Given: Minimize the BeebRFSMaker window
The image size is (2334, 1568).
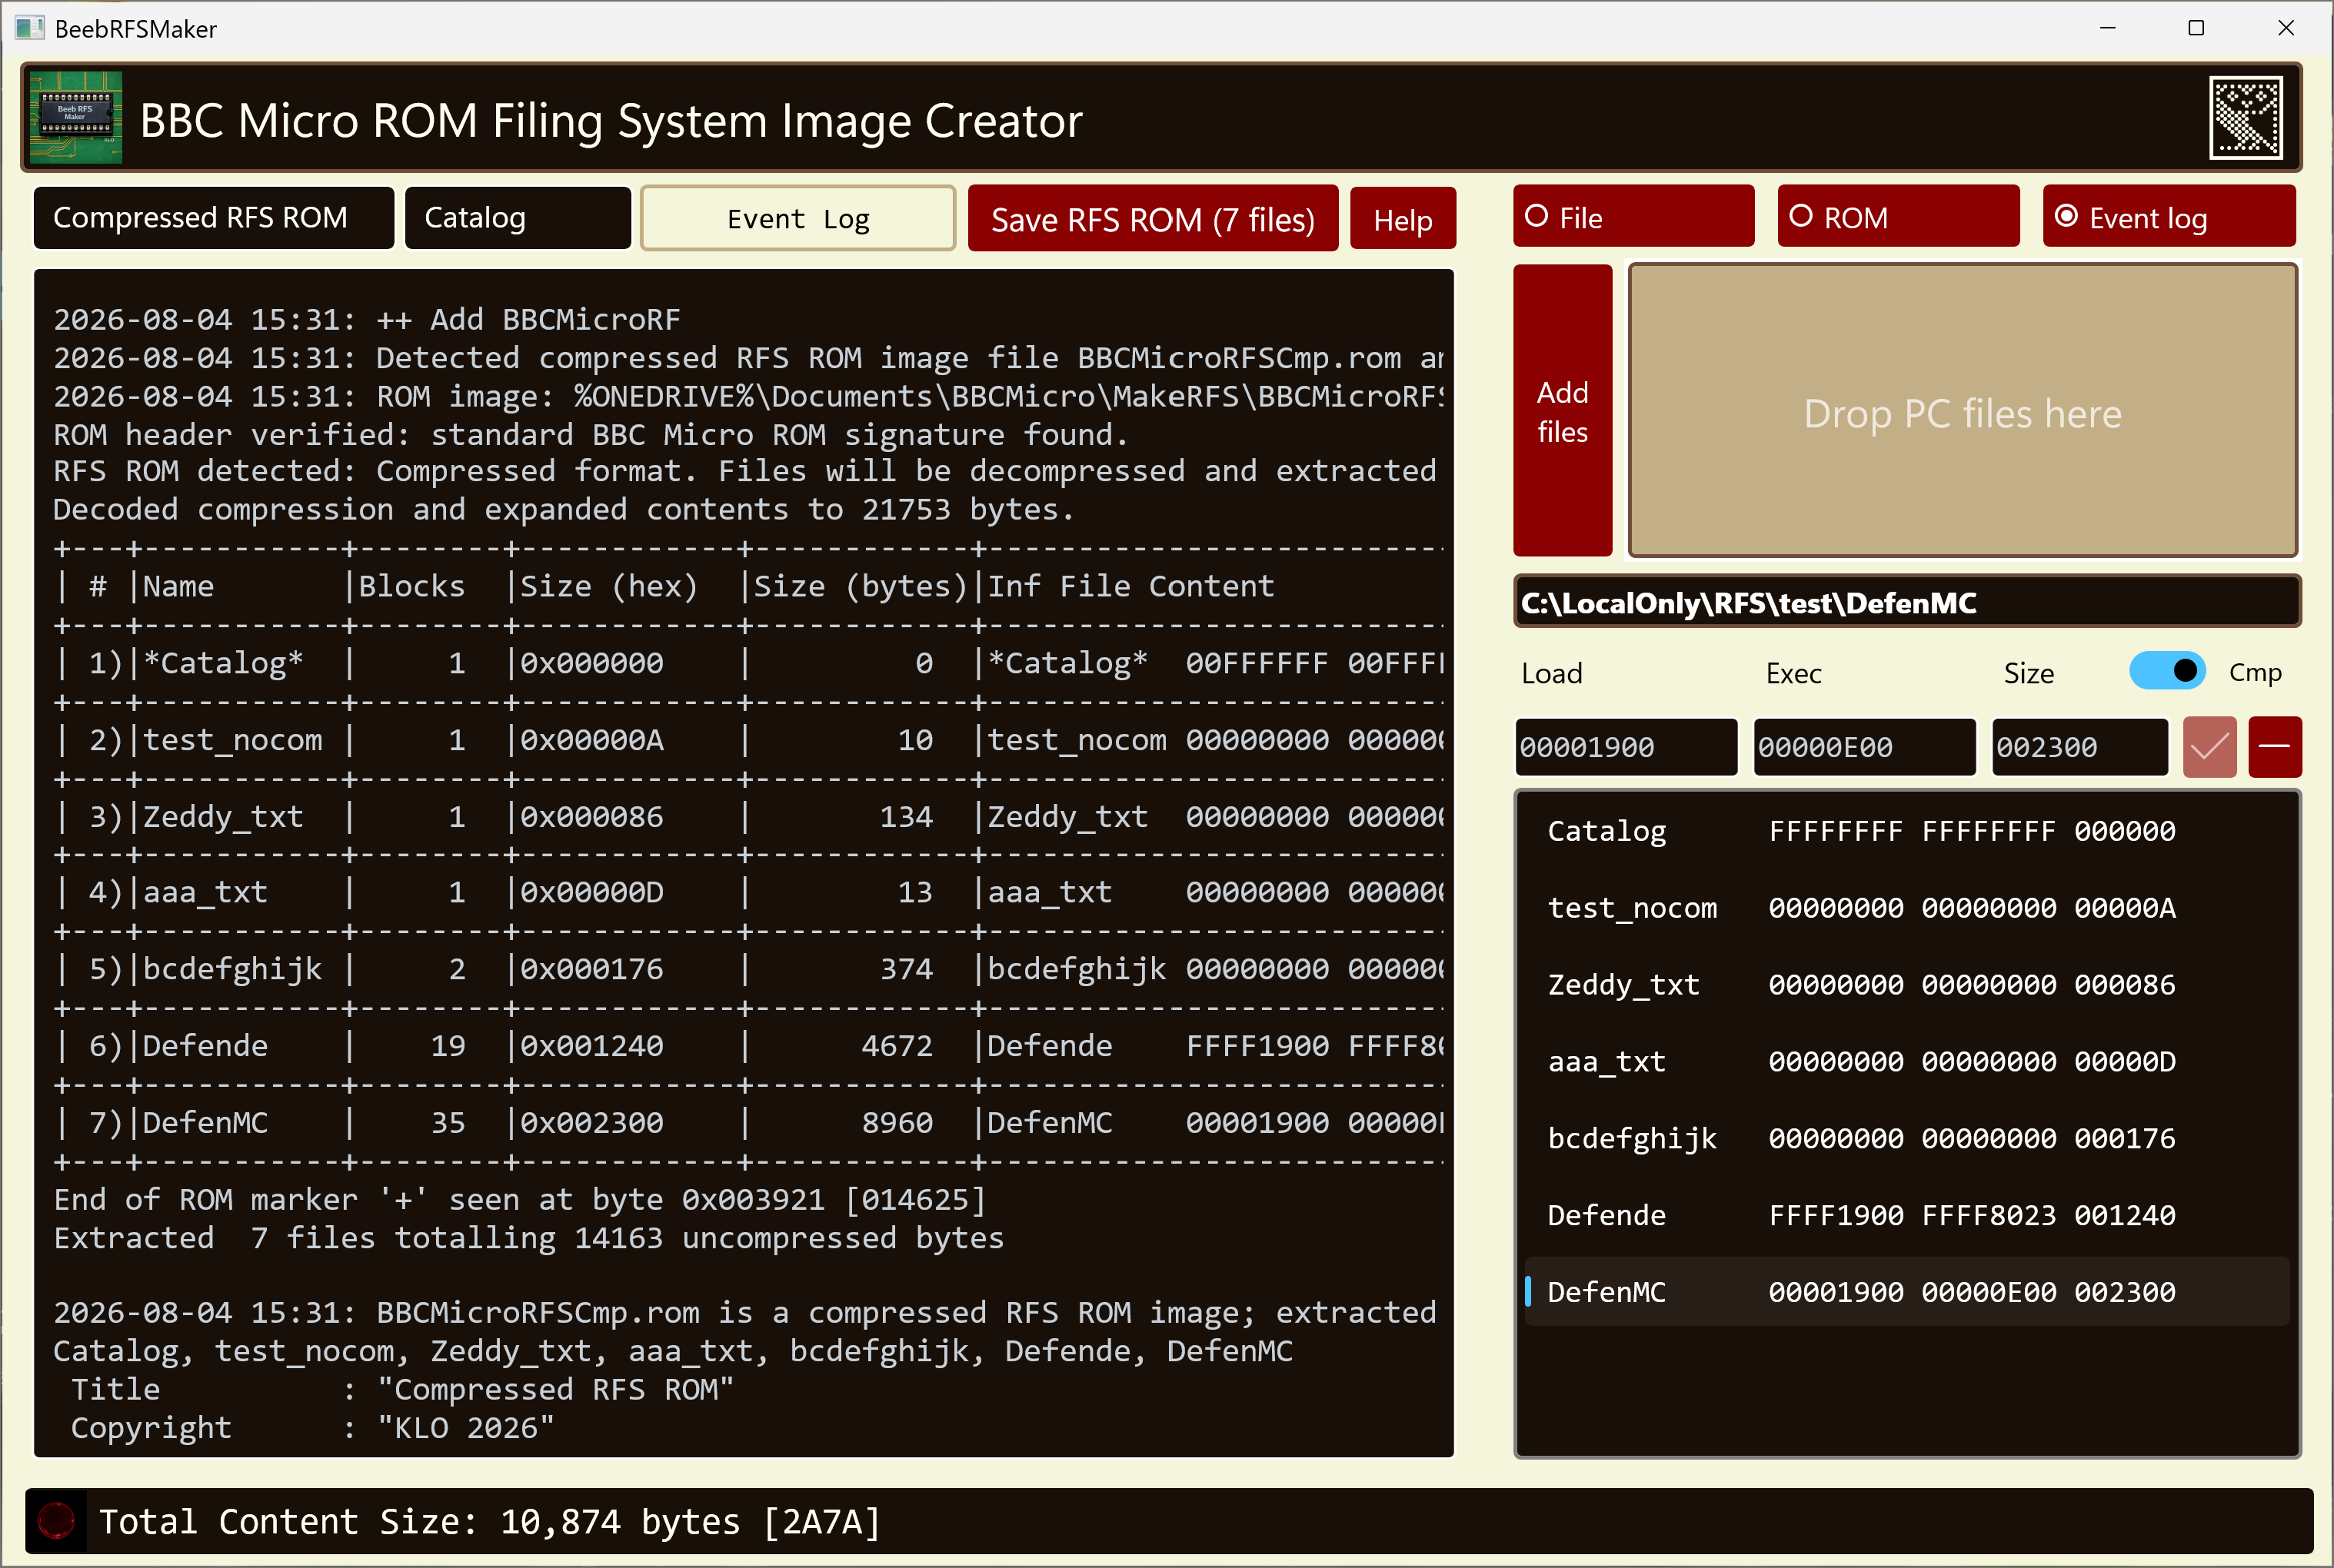Looking at the screenshot, I should [2107, 28].
